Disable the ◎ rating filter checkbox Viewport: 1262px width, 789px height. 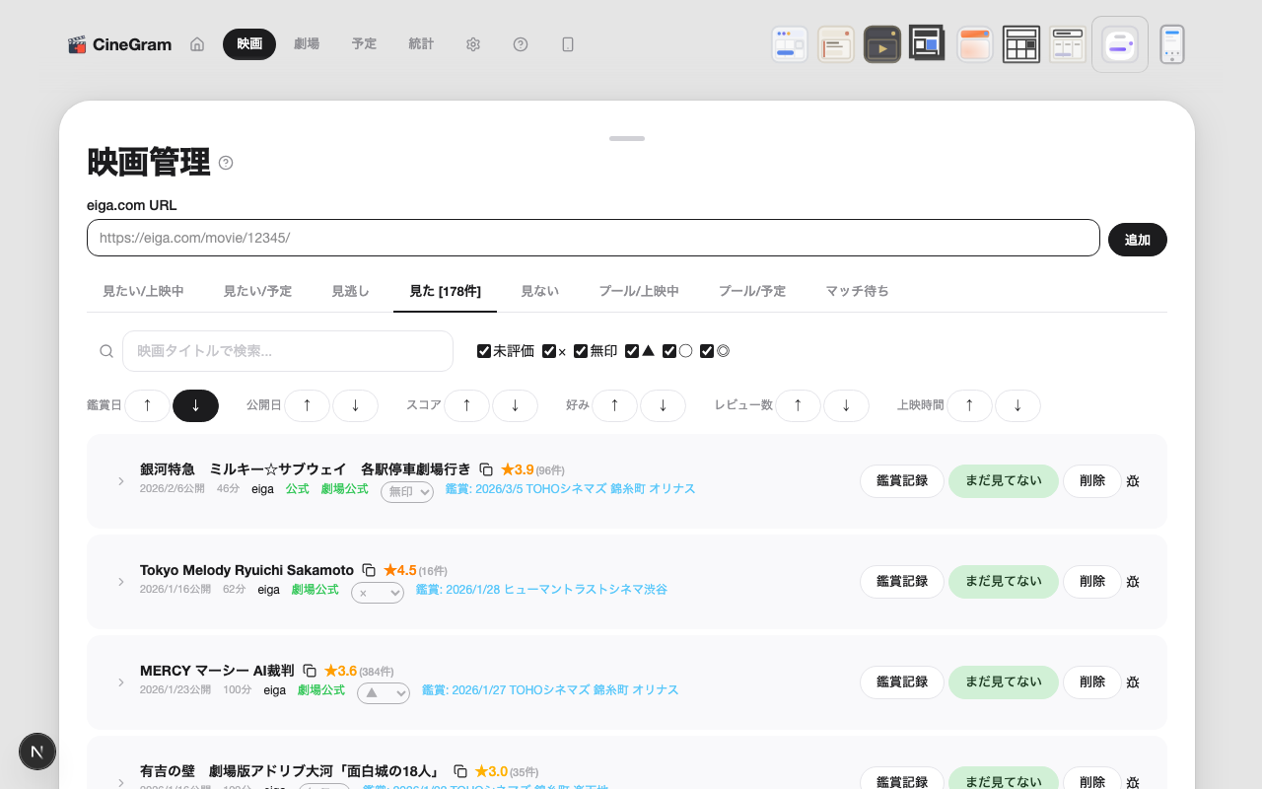point(707,351)
